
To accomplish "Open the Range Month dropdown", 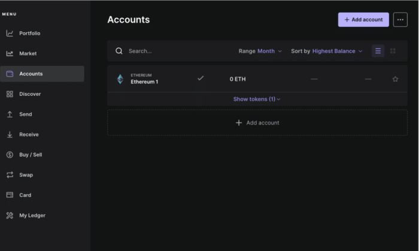I will point(260,51).
